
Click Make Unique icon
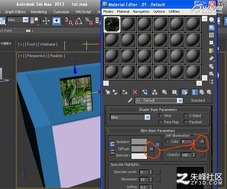click(155, 92)
